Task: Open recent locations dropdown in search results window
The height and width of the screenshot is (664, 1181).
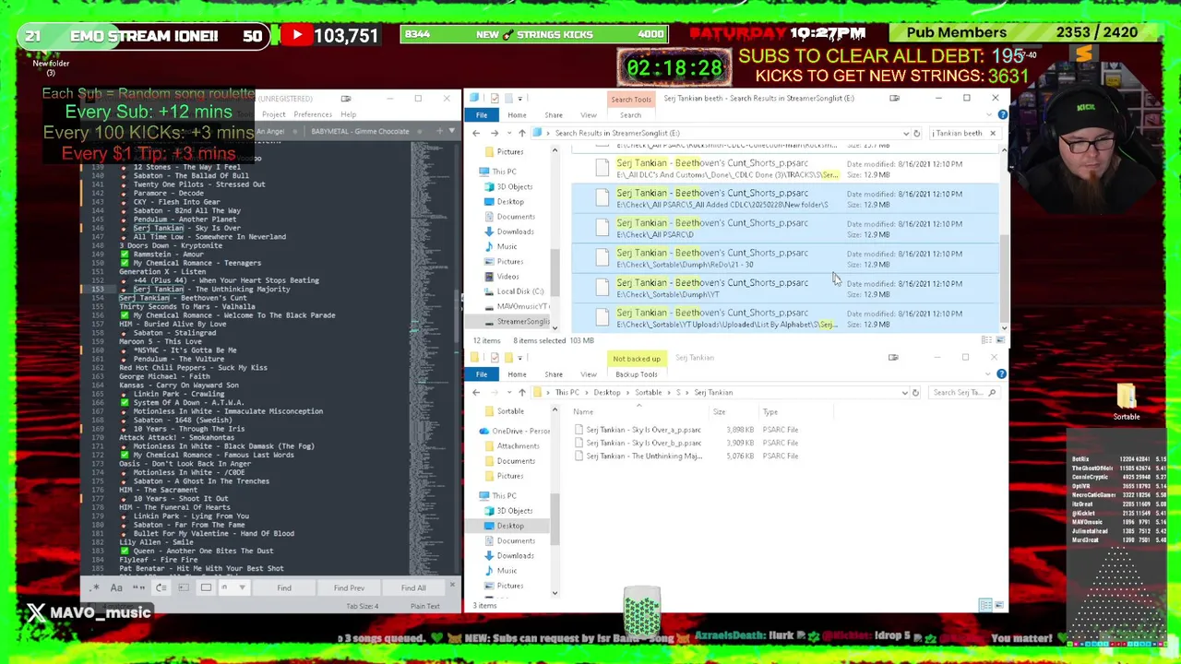Action: click(507, 133)
